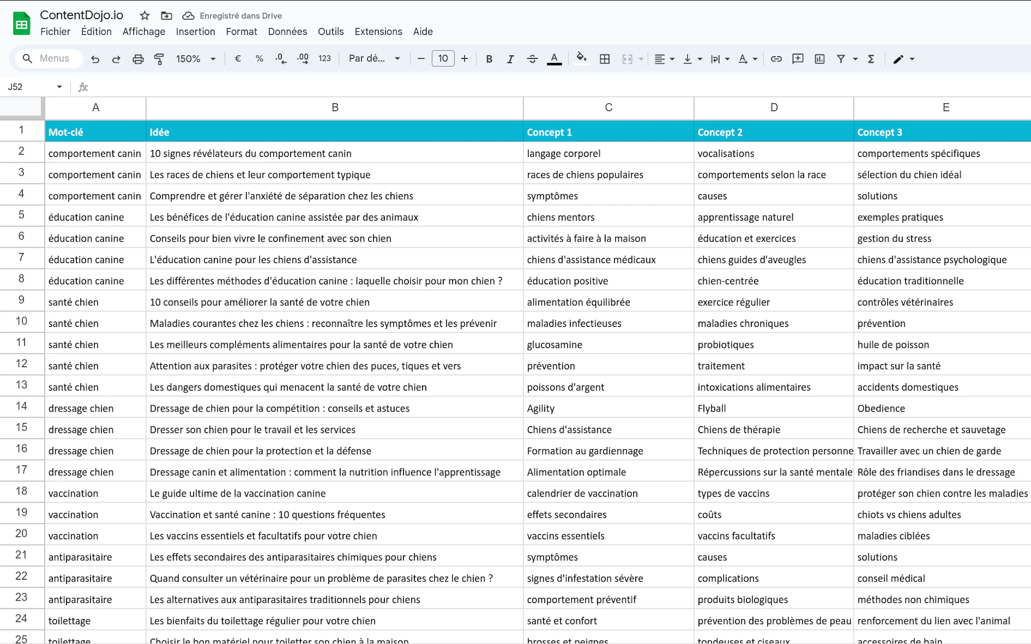This screenshot has width=1031, height=644.
Task: Star the ContentDojo.io document
Action: click(145, 16)
